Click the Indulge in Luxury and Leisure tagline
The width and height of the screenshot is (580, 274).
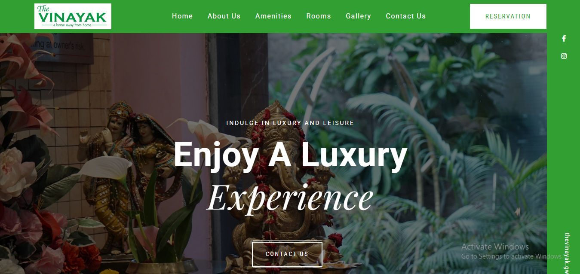click(290, 123)
